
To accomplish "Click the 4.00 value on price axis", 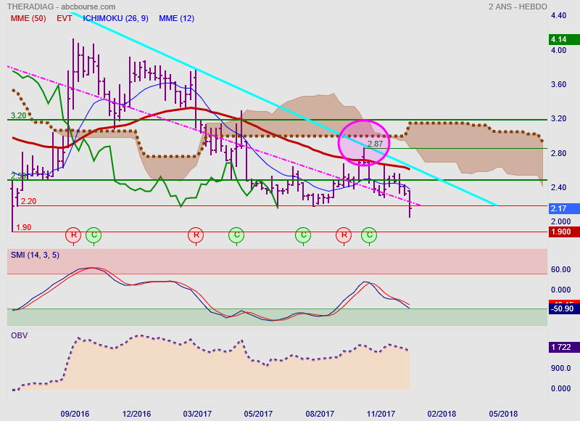I will (558, 50).
